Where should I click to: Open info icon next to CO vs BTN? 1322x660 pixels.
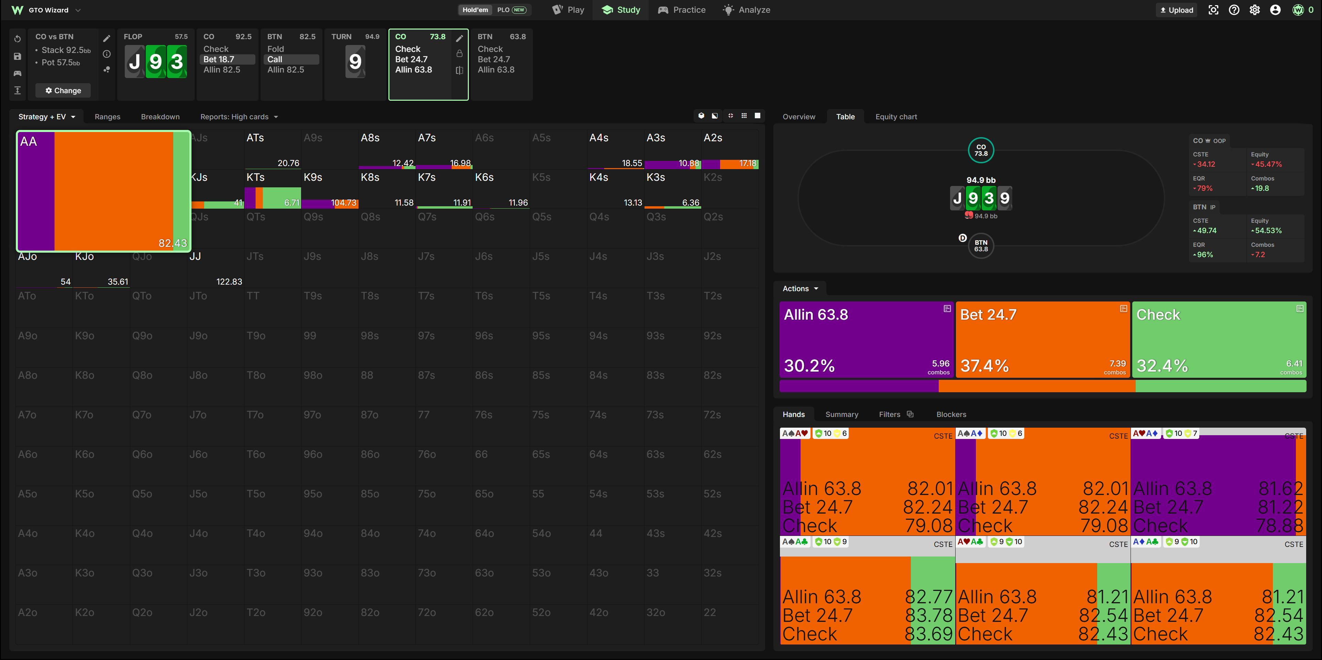107,54
